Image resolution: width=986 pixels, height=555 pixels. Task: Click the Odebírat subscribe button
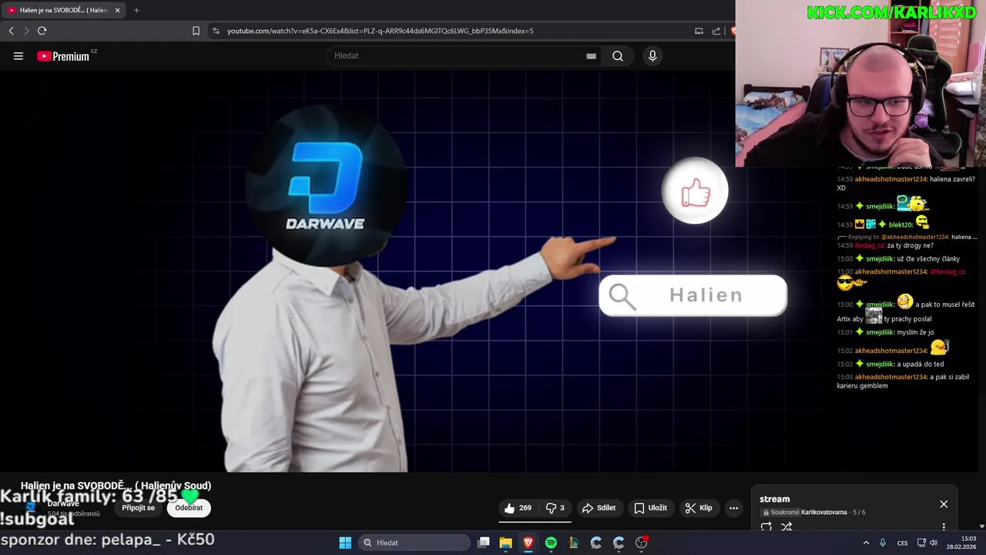(x=189, y=508)
